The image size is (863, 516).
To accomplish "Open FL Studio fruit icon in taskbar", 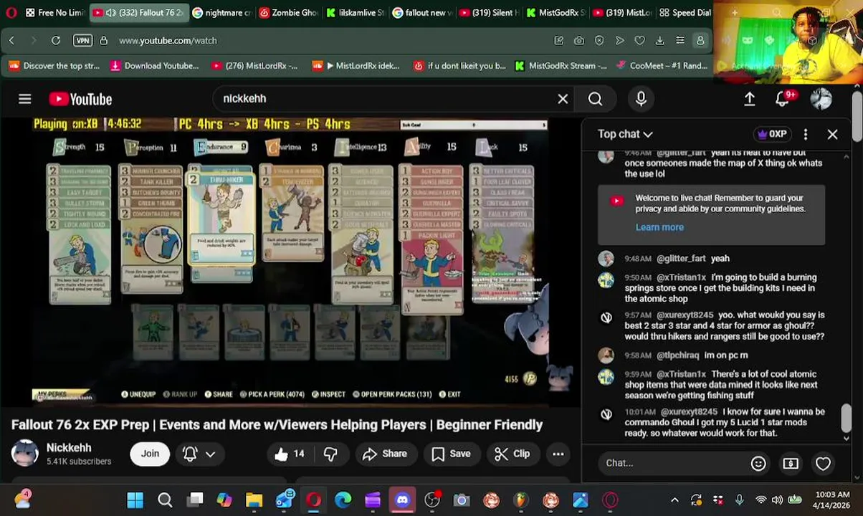I will pyautogui.click(x=520, y=500).
